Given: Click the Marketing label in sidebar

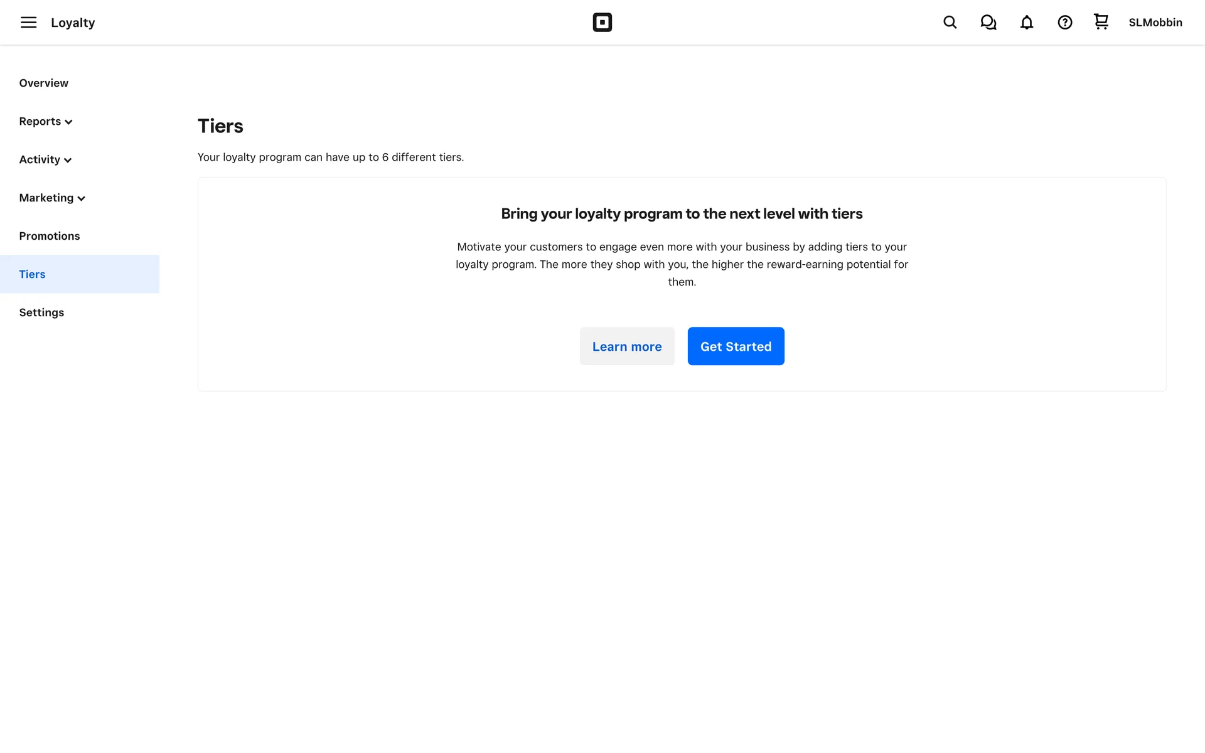Looking at the screenshot, I should 46,198.
